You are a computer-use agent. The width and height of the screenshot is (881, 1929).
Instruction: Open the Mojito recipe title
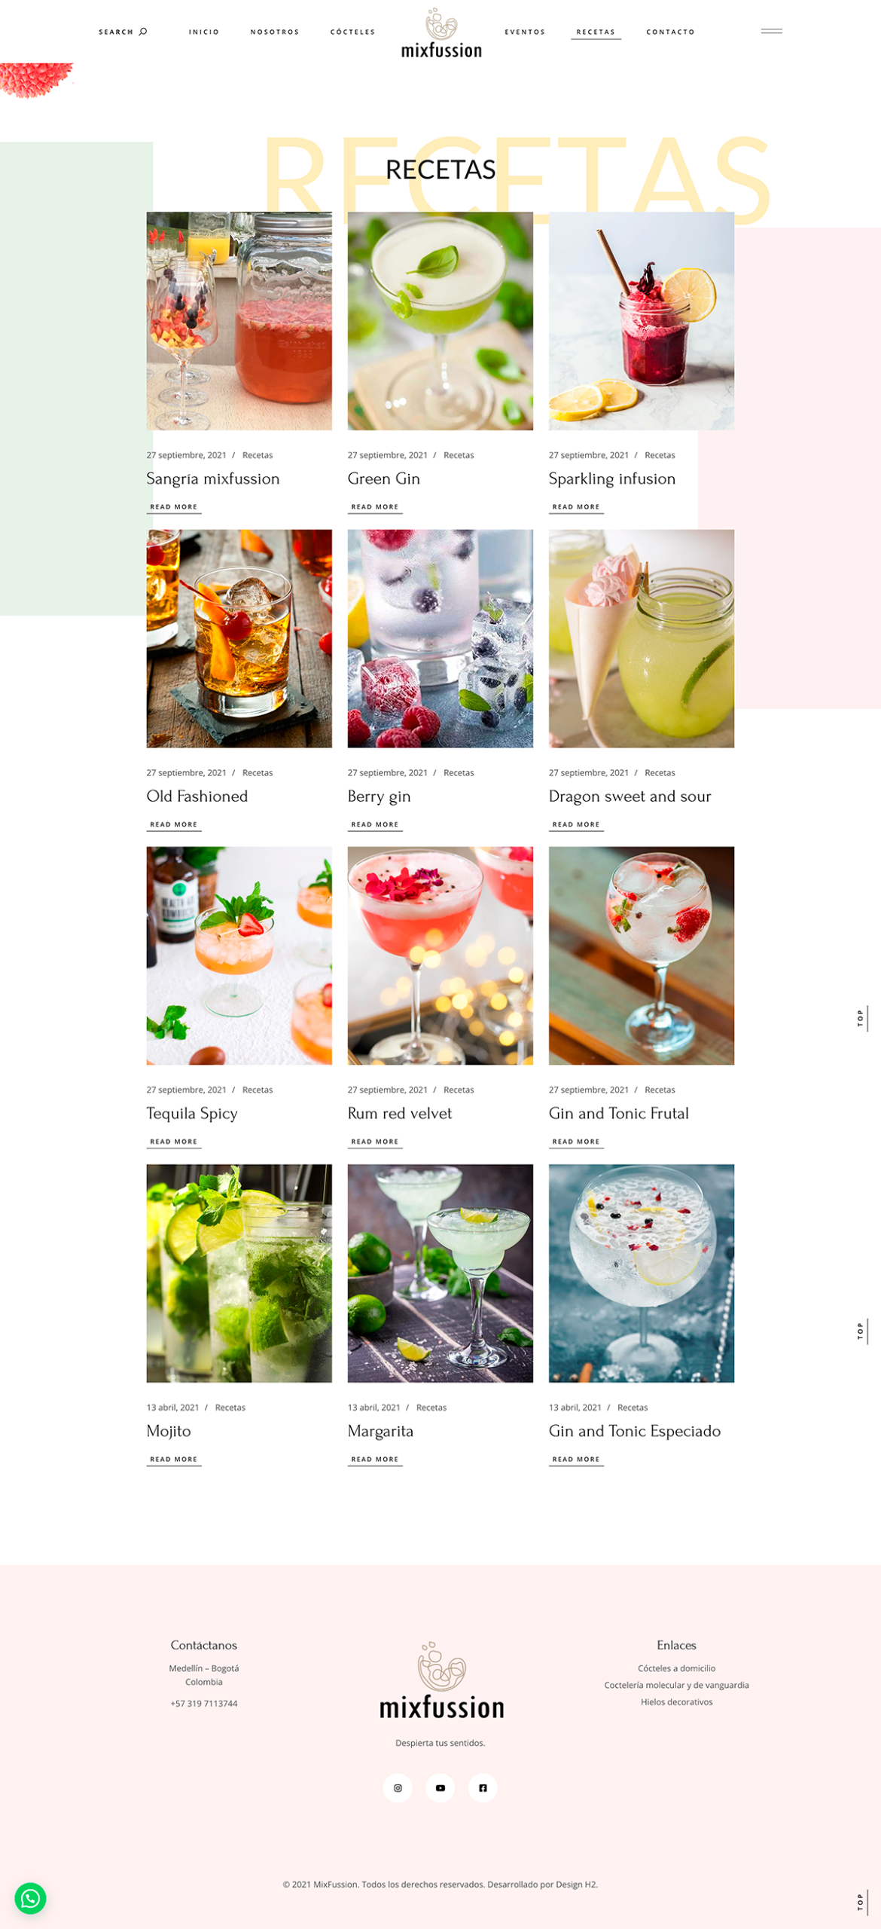pos(169,1430)
